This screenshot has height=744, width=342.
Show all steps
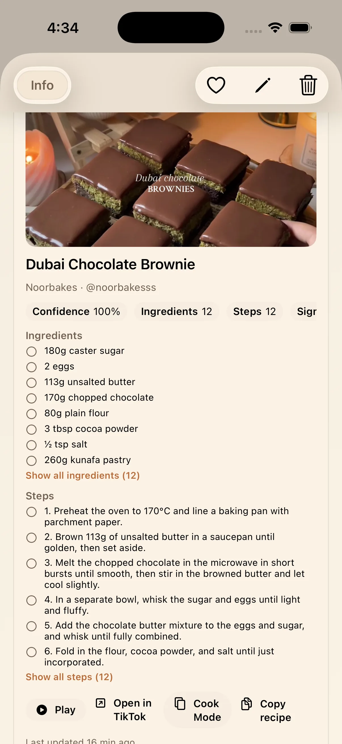point(69,677)
